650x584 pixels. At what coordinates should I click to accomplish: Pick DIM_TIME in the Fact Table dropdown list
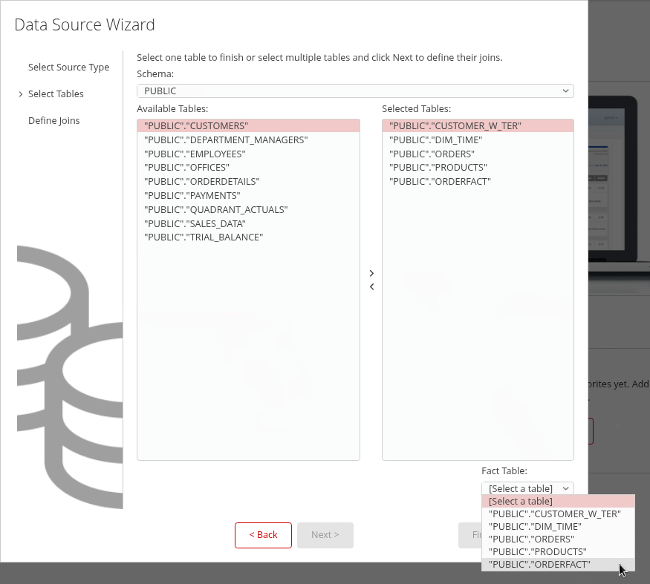[x=535, y=527]
